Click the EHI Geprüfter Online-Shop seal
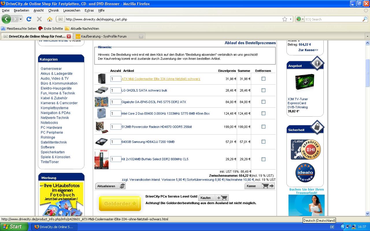This screenshot has height=231, width=370. pos(306,150)
